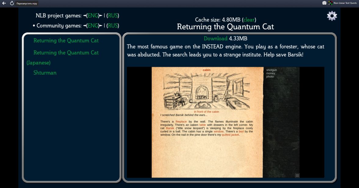
Task: Select photo in the inventory
Action: 270,76
